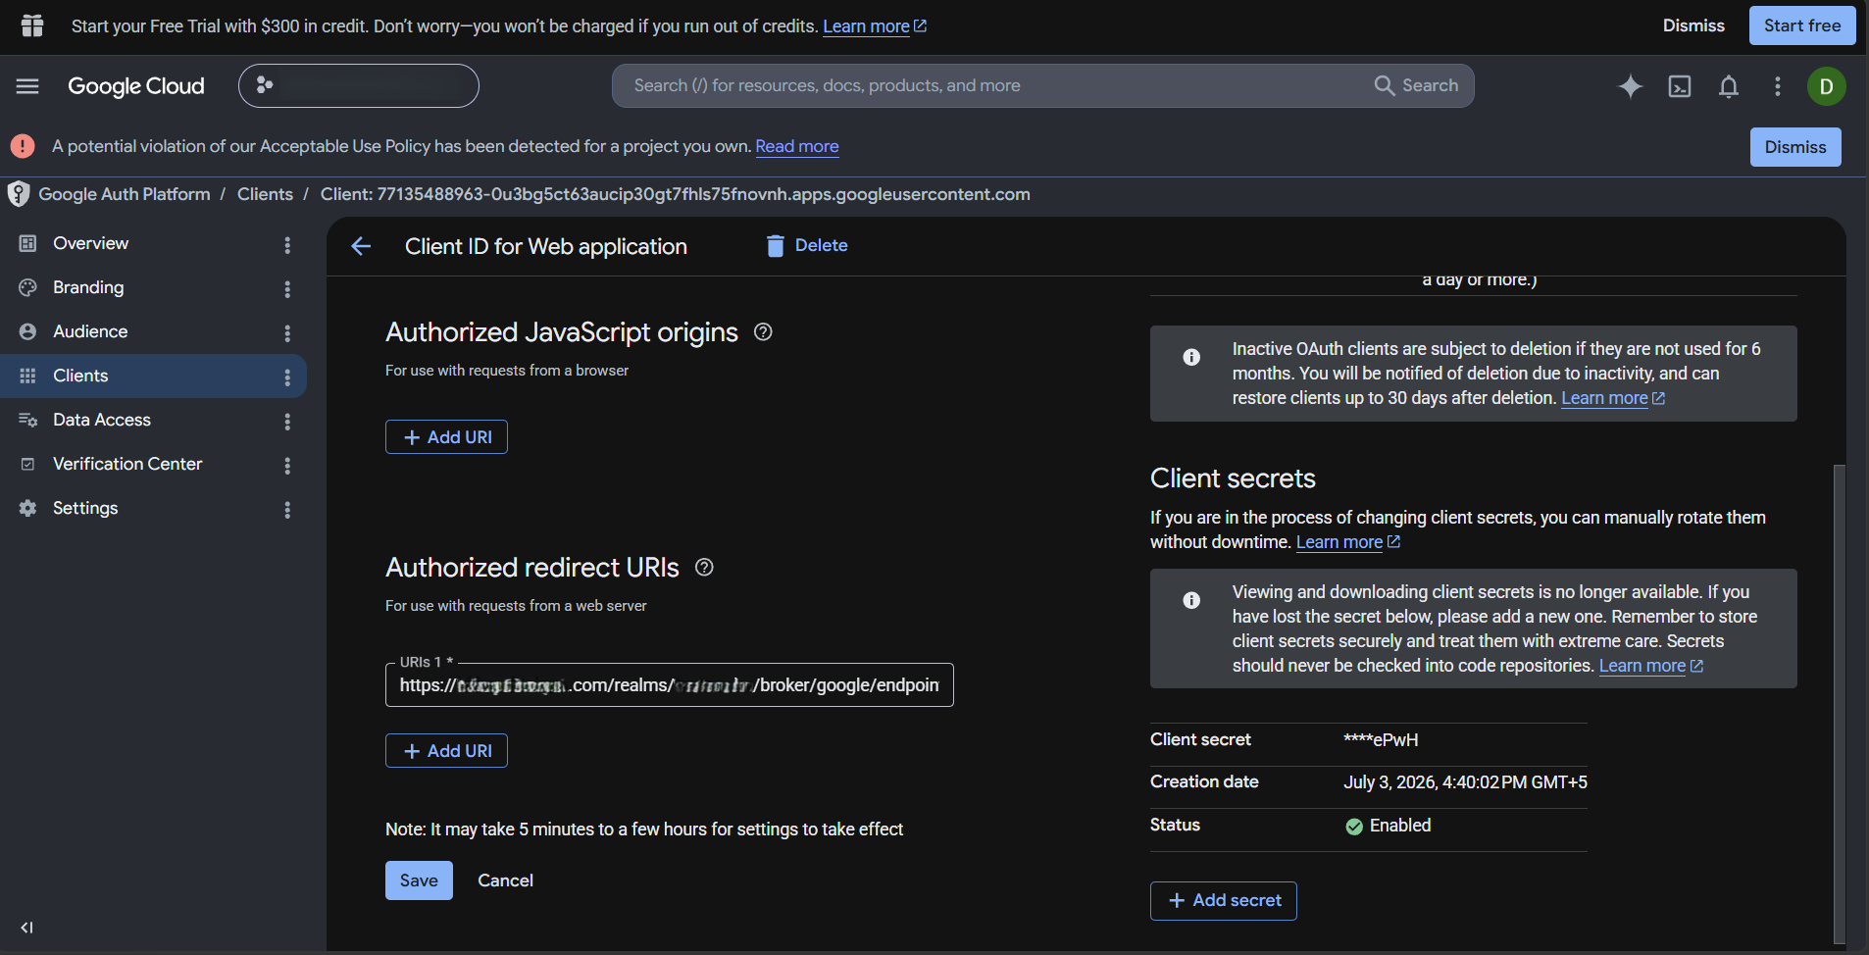Go to Google Auth Platform breadcrumb

125,194
